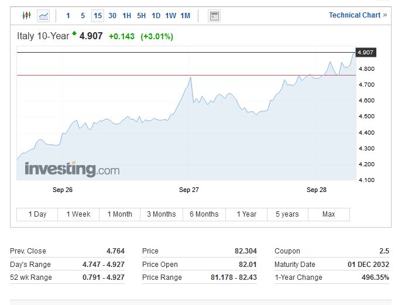Click the investing.com watermark logo

coord(71,170)
